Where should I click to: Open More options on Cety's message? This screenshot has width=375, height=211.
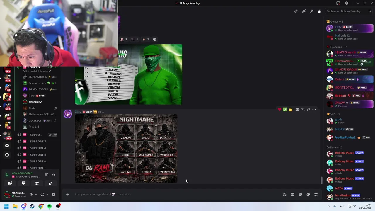314,109
